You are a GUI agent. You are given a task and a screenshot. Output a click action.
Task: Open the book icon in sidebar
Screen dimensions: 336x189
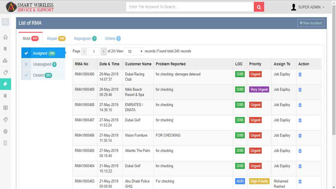pos(5,107)
